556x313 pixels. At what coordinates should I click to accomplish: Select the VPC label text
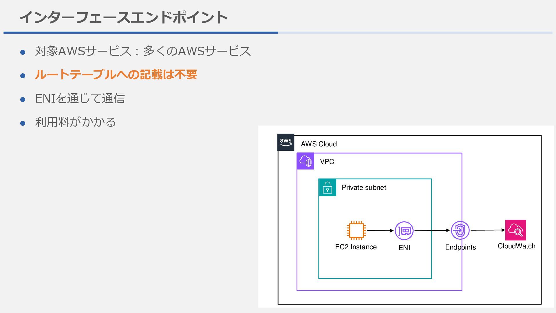[327, 162]
